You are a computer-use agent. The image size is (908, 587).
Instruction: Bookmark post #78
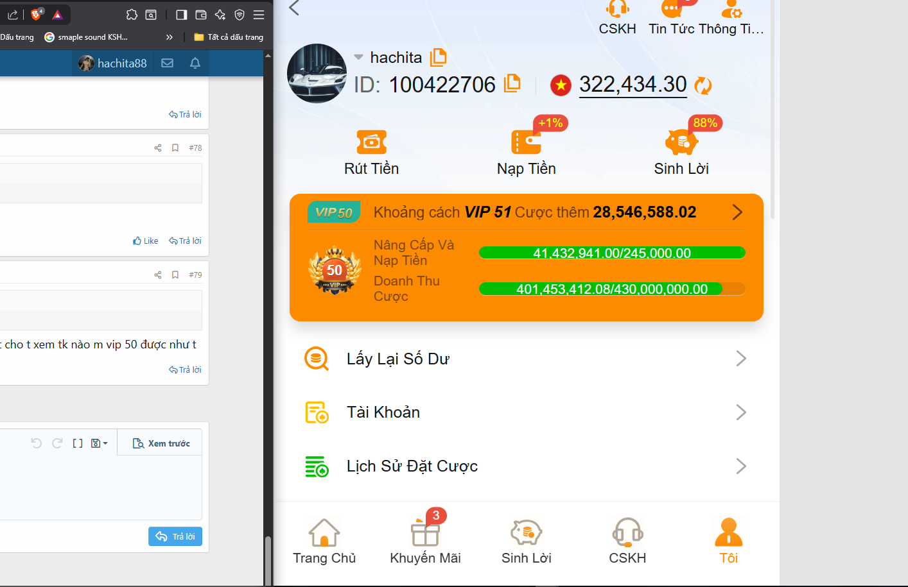[175, 148]
